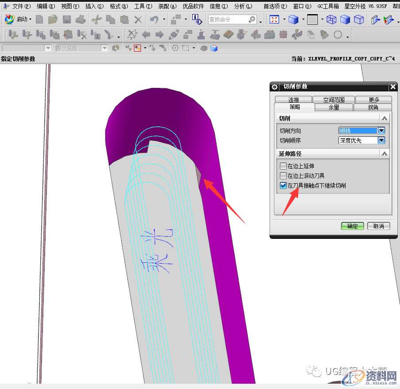Screen dimensions: 400x389
Task: Click the Fit view icon
Action: click(274, 19)
